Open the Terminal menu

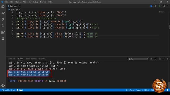click(43, 2)
